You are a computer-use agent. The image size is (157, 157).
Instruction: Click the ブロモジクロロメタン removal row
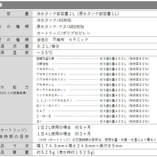click(93, 74)
